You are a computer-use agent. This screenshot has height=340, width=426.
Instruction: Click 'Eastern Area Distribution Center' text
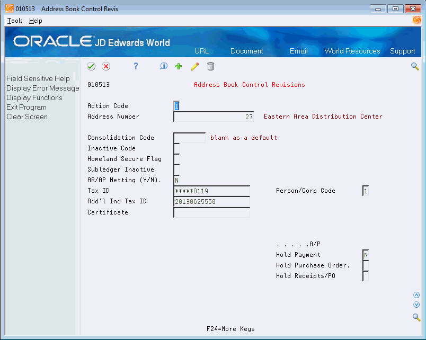[x=323, y=117]
